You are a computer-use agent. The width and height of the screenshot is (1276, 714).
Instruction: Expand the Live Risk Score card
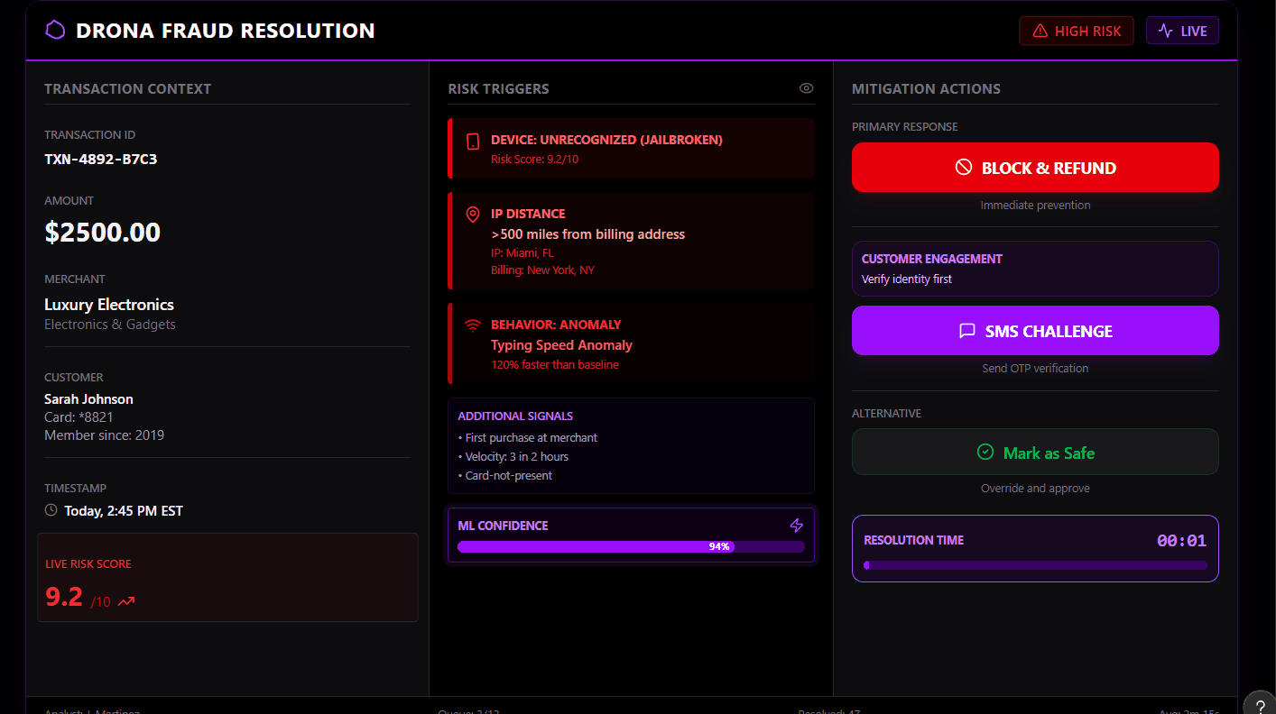pyautogui.click(x=227, y=577)
